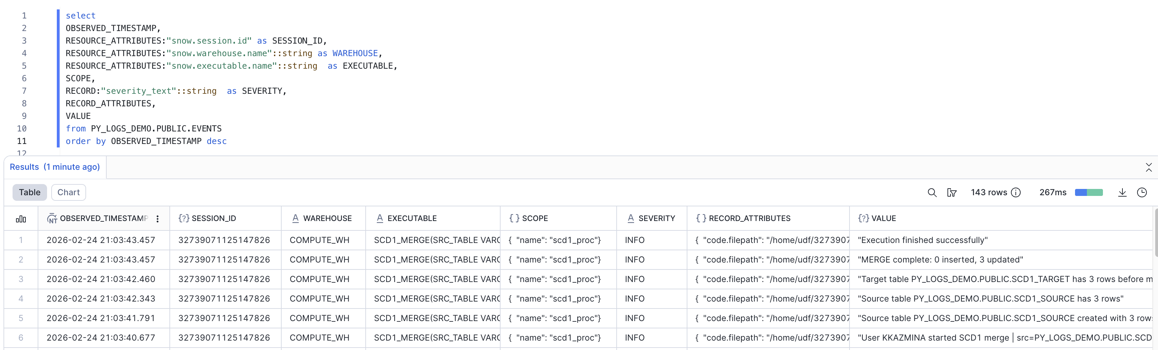Open the OBSERVED_TIMESTAMP column options menu
The image size is (1158, 350).
point(157,218)
